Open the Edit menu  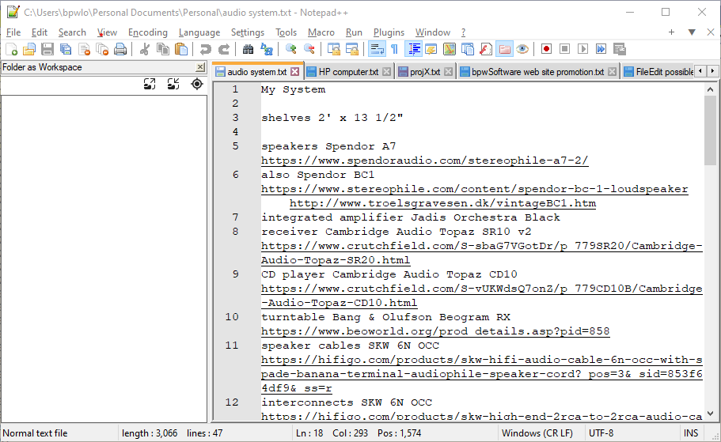click(x=39, y=32)
